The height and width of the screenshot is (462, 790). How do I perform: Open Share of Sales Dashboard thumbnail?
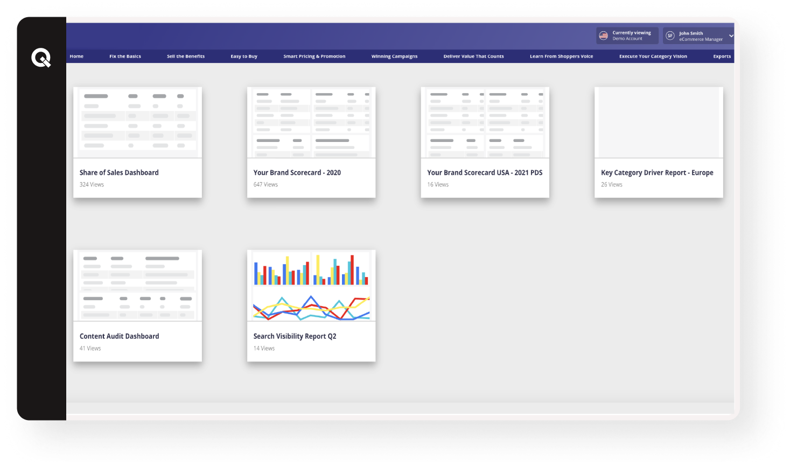pyautogui.click(x=137, y=123)
